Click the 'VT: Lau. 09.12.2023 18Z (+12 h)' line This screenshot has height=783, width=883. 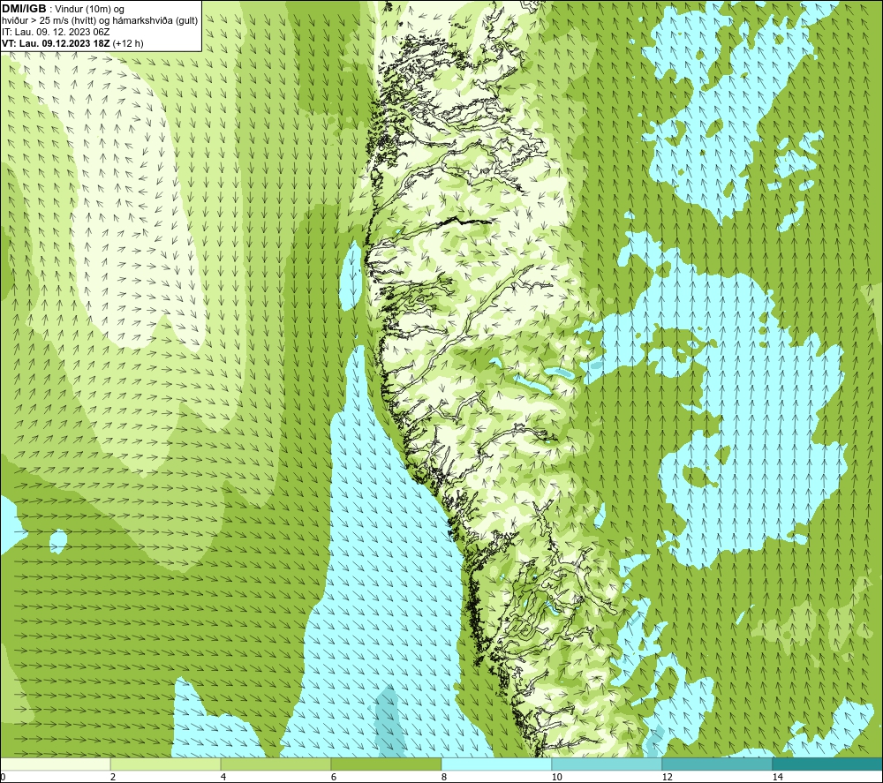pyautogui.click(x=72, y=43)
